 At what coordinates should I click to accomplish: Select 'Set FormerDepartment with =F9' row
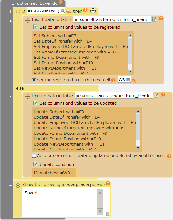66,58
